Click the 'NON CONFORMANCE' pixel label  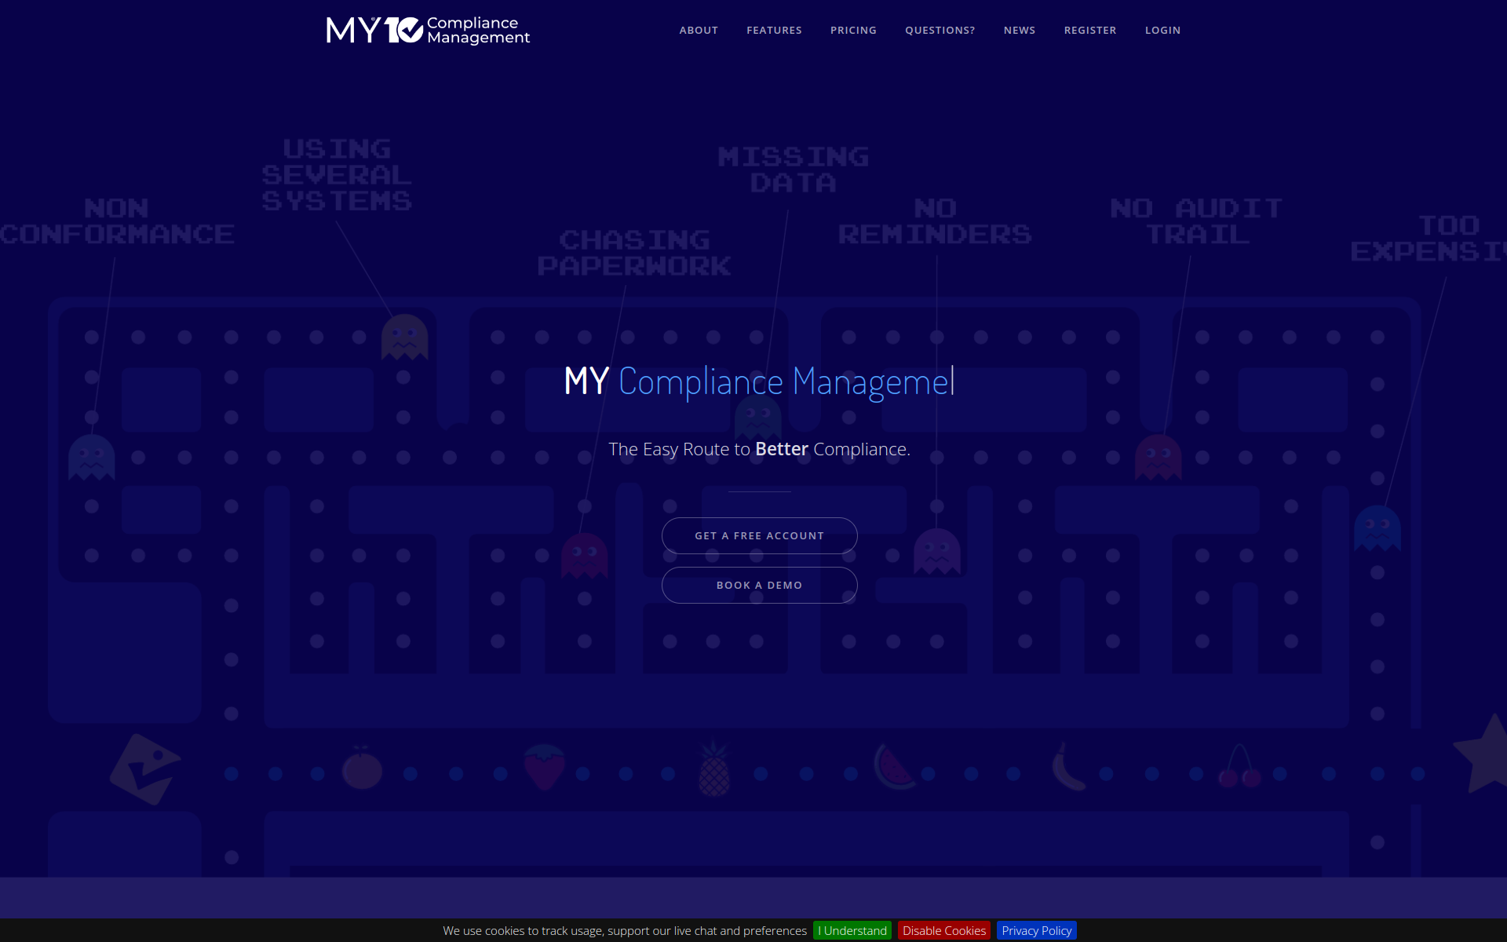click(x=117, y=221)
